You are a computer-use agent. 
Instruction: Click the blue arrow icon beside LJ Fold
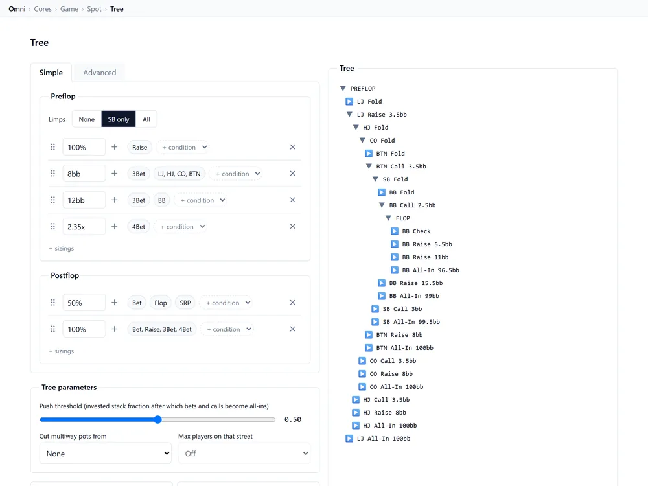click(349, 102)
